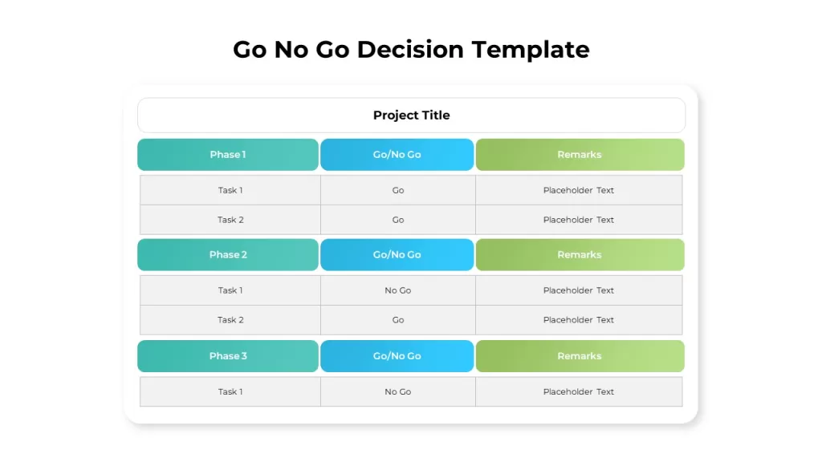The width and height of the screenshot is (822, 462).
Task: Select the 'No Go' cell under Phase 3
Action: point(398,391)
